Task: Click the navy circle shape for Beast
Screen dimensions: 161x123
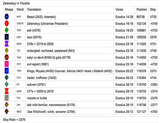Action: click(7, 17)
